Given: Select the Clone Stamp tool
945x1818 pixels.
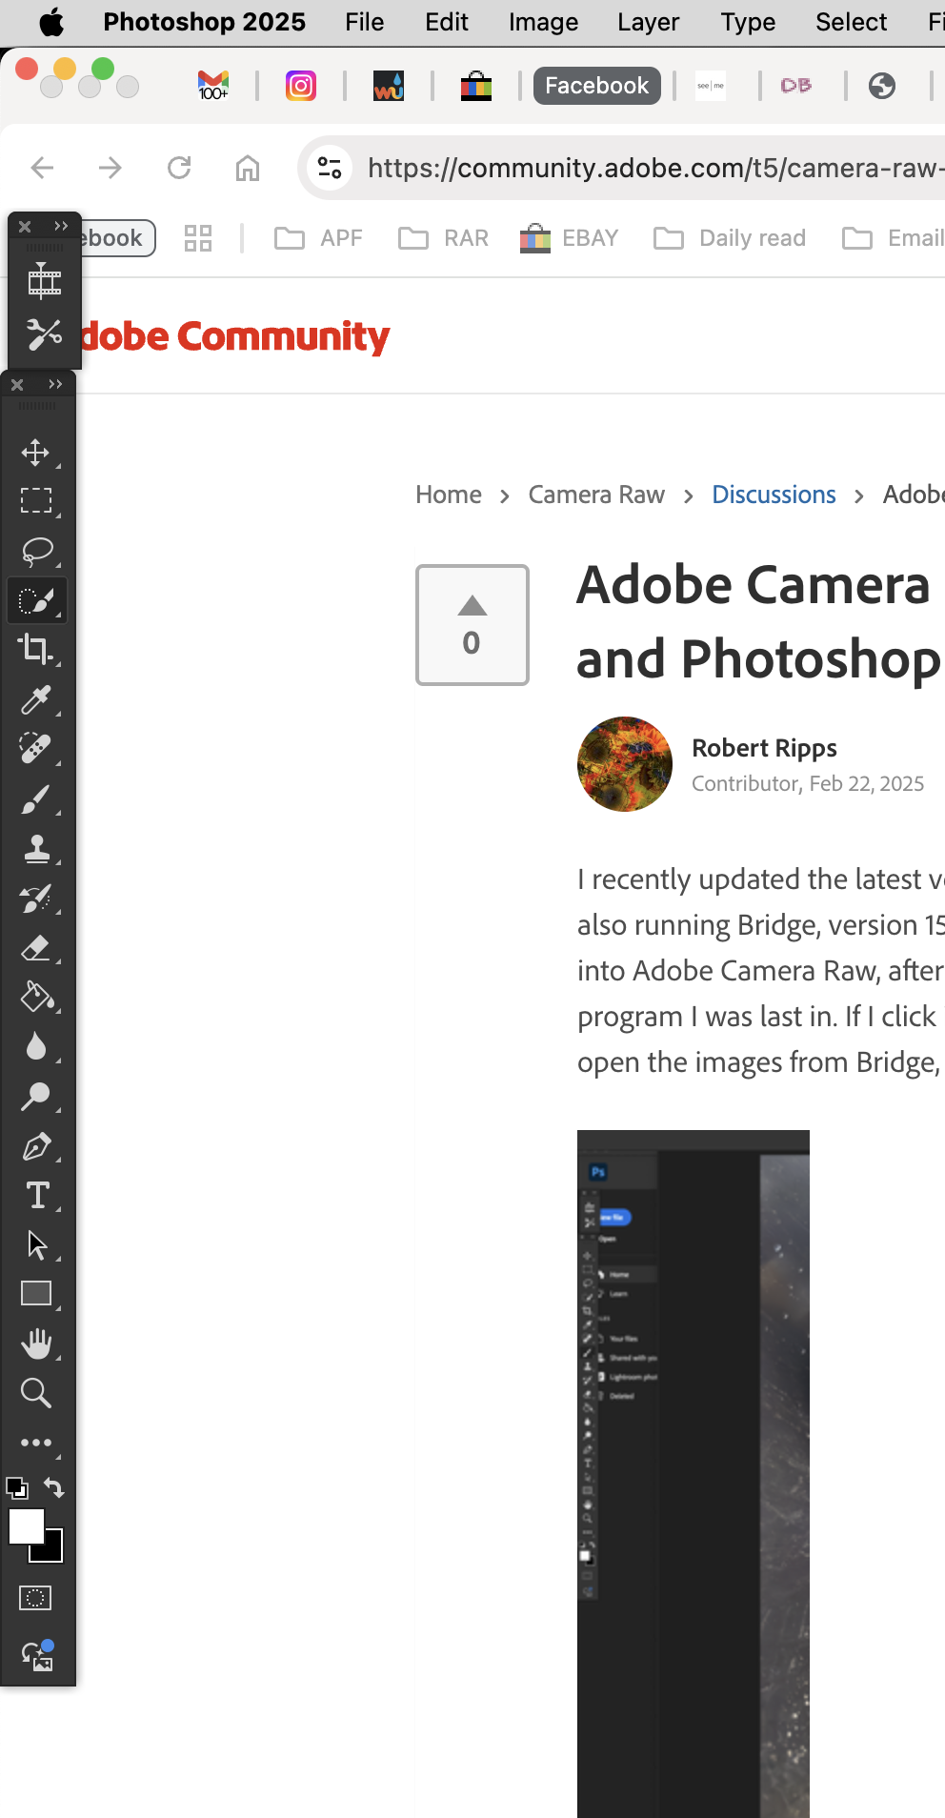Looking at the screenshot, I should pyautogui.click(x=35, y=848).
